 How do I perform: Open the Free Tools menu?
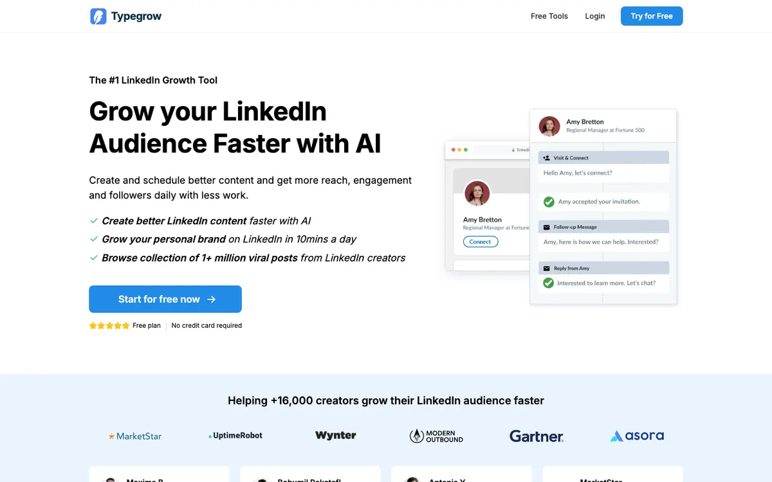tap(549, 16)
